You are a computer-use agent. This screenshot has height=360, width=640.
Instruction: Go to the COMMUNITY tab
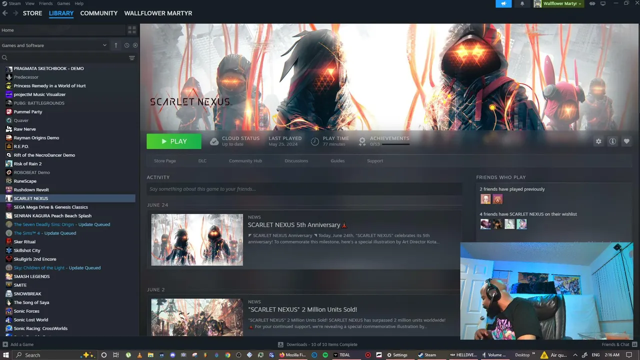pos(99,13)
